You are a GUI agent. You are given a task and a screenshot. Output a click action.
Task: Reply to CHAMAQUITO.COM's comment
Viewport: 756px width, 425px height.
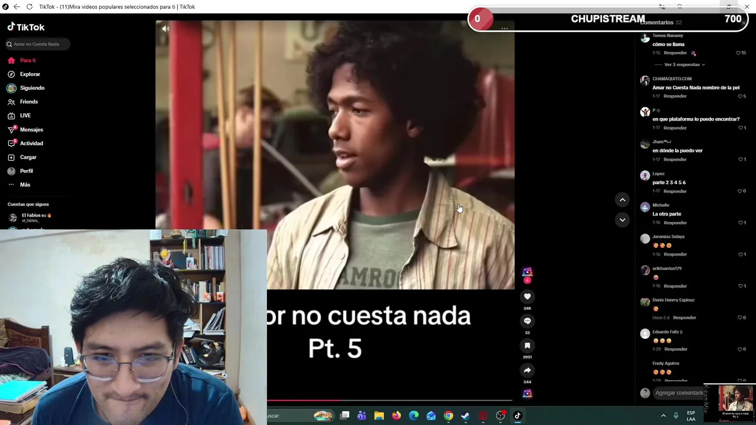[x=675, y=96]
